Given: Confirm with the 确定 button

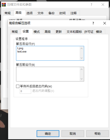Looking at the screenshot, I should click(x=48, y=134).
